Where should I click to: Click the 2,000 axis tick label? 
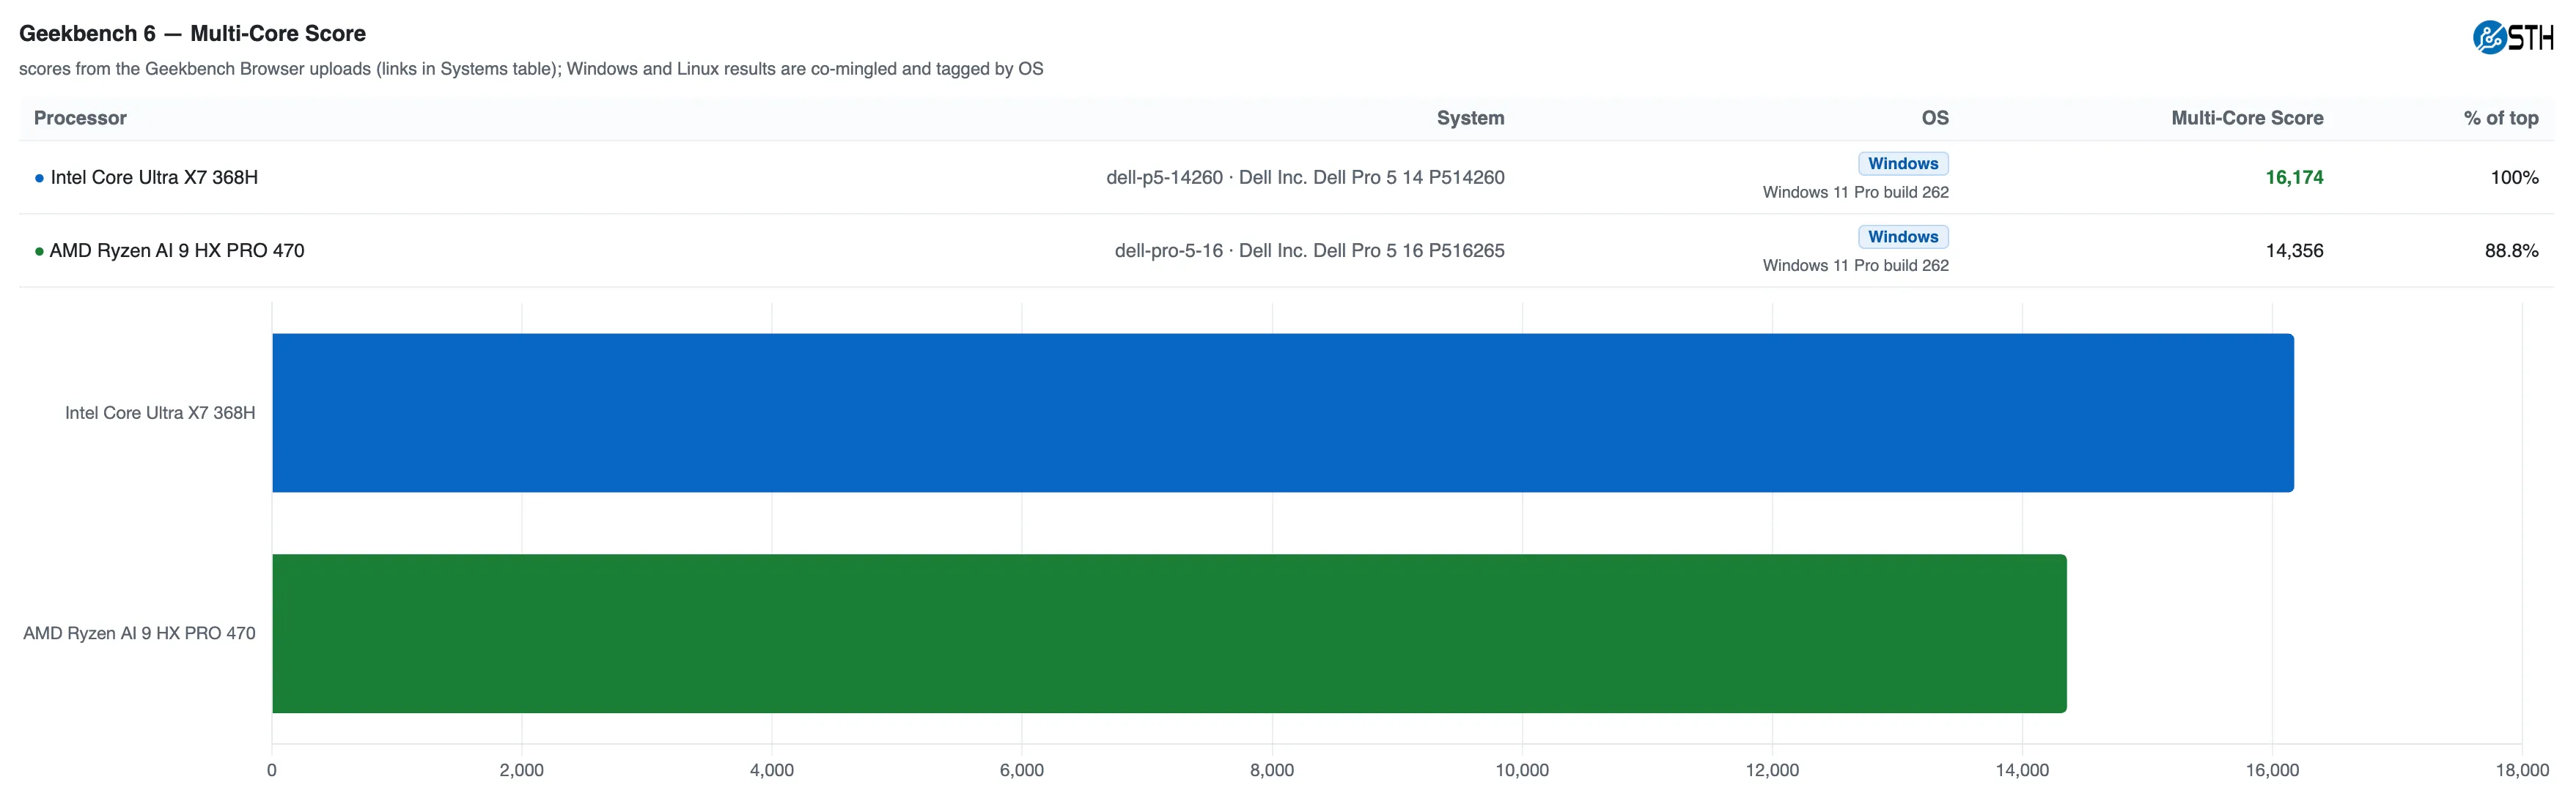pyautogui.click(x=522, y=770)
